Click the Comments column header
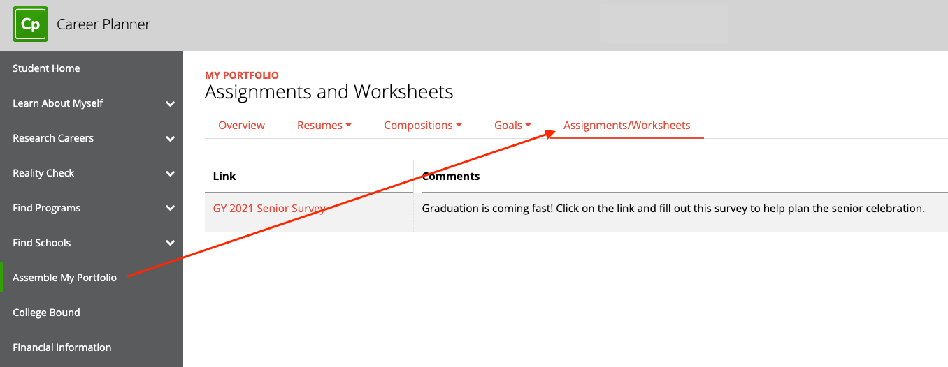Viewport: 948px width, 367px height. coord(451,176)
